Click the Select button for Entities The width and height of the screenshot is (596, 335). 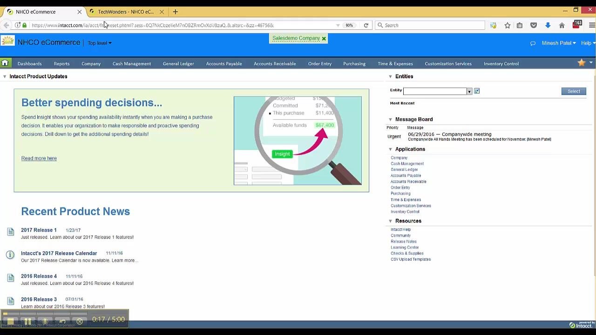click(574, 91)
